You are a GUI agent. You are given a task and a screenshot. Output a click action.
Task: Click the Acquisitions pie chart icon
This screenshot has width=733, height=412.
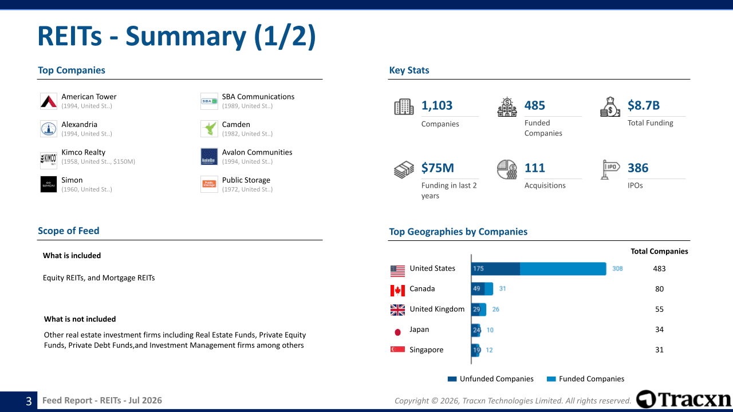pos(507,169)
